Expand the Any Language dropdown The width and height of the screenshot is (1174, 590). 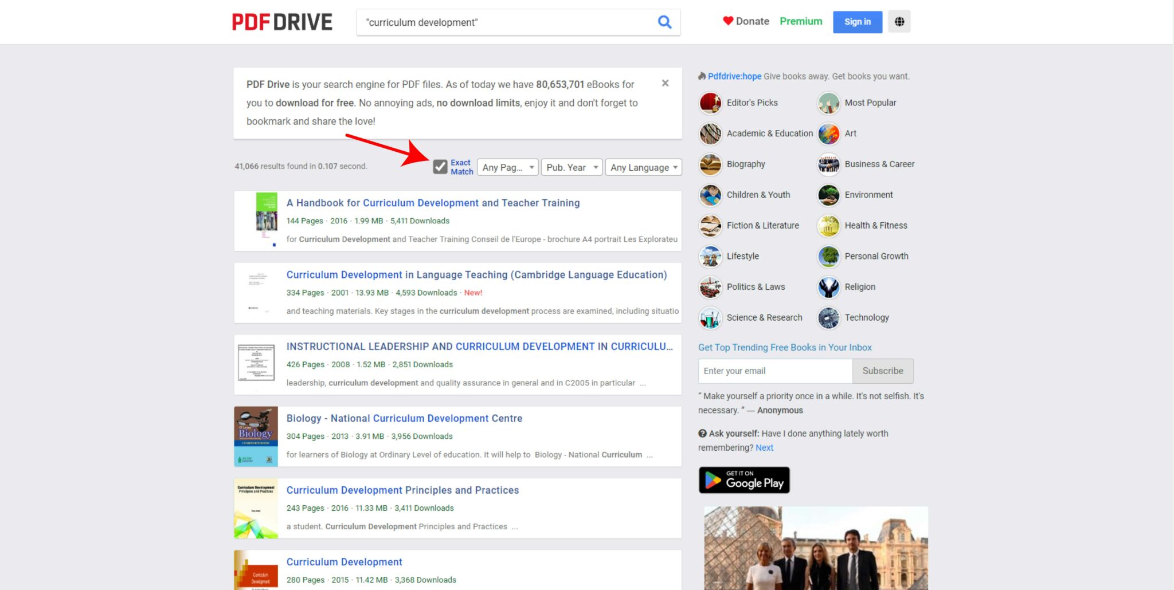[643, 167]
